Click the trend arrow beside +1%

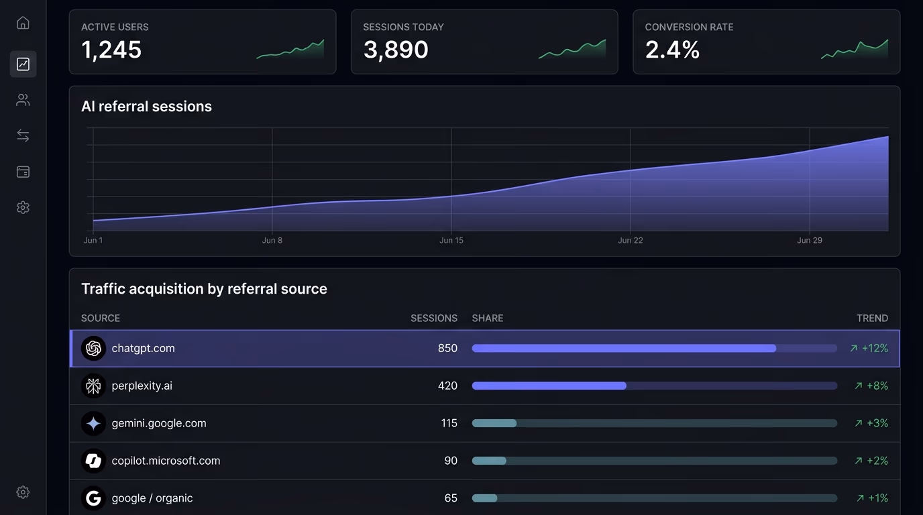pyautogui.click(x=860, y=498)
